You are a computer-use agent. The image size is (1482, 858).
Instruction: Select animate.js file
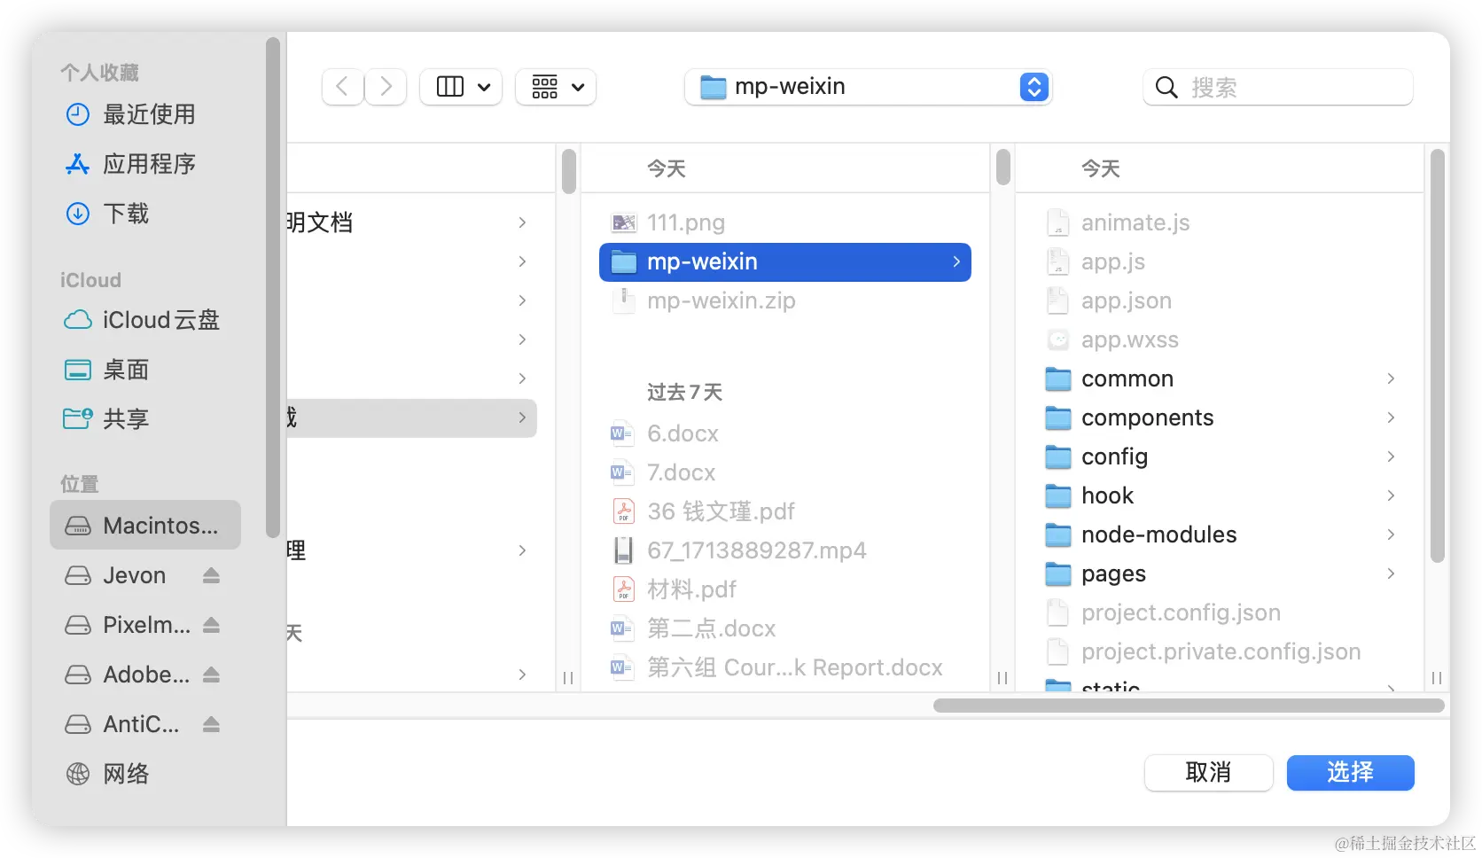1220,222
